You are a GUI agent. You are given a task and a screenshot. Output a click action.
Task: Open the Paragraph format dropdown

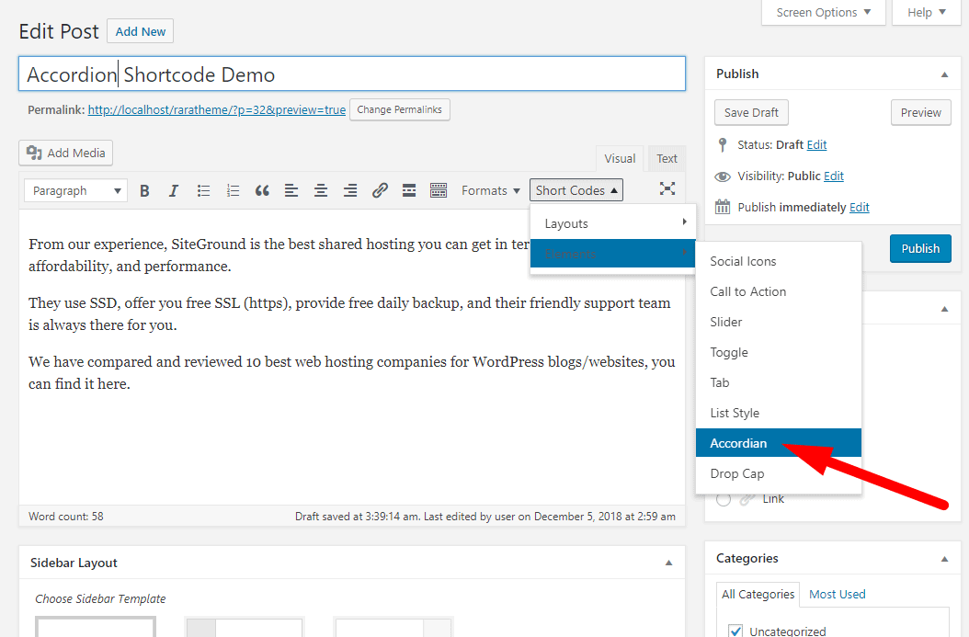click(x=76, y=191)
